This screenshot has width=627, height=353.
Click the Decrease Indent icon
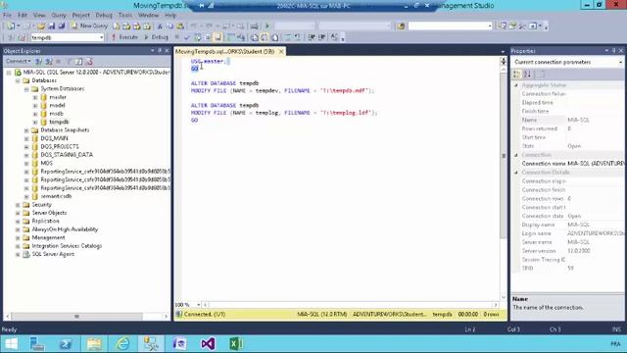pos(312,37)
